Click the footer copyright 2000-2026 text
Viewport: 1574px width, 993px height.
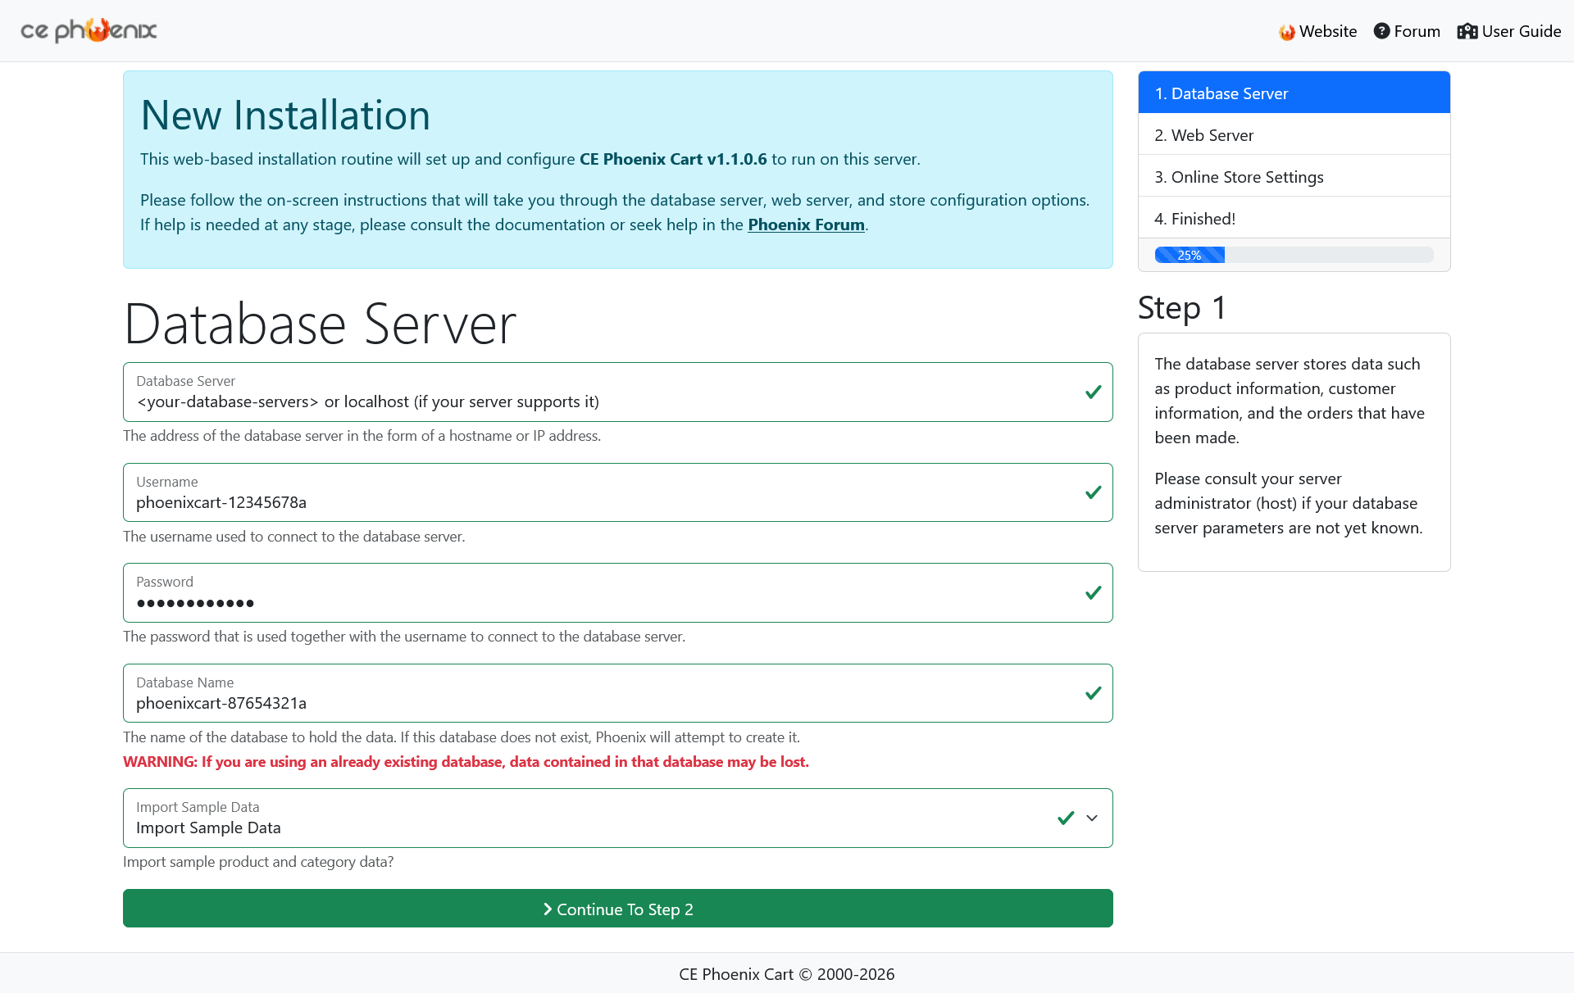pyautogui.click(x=786, y=974)
